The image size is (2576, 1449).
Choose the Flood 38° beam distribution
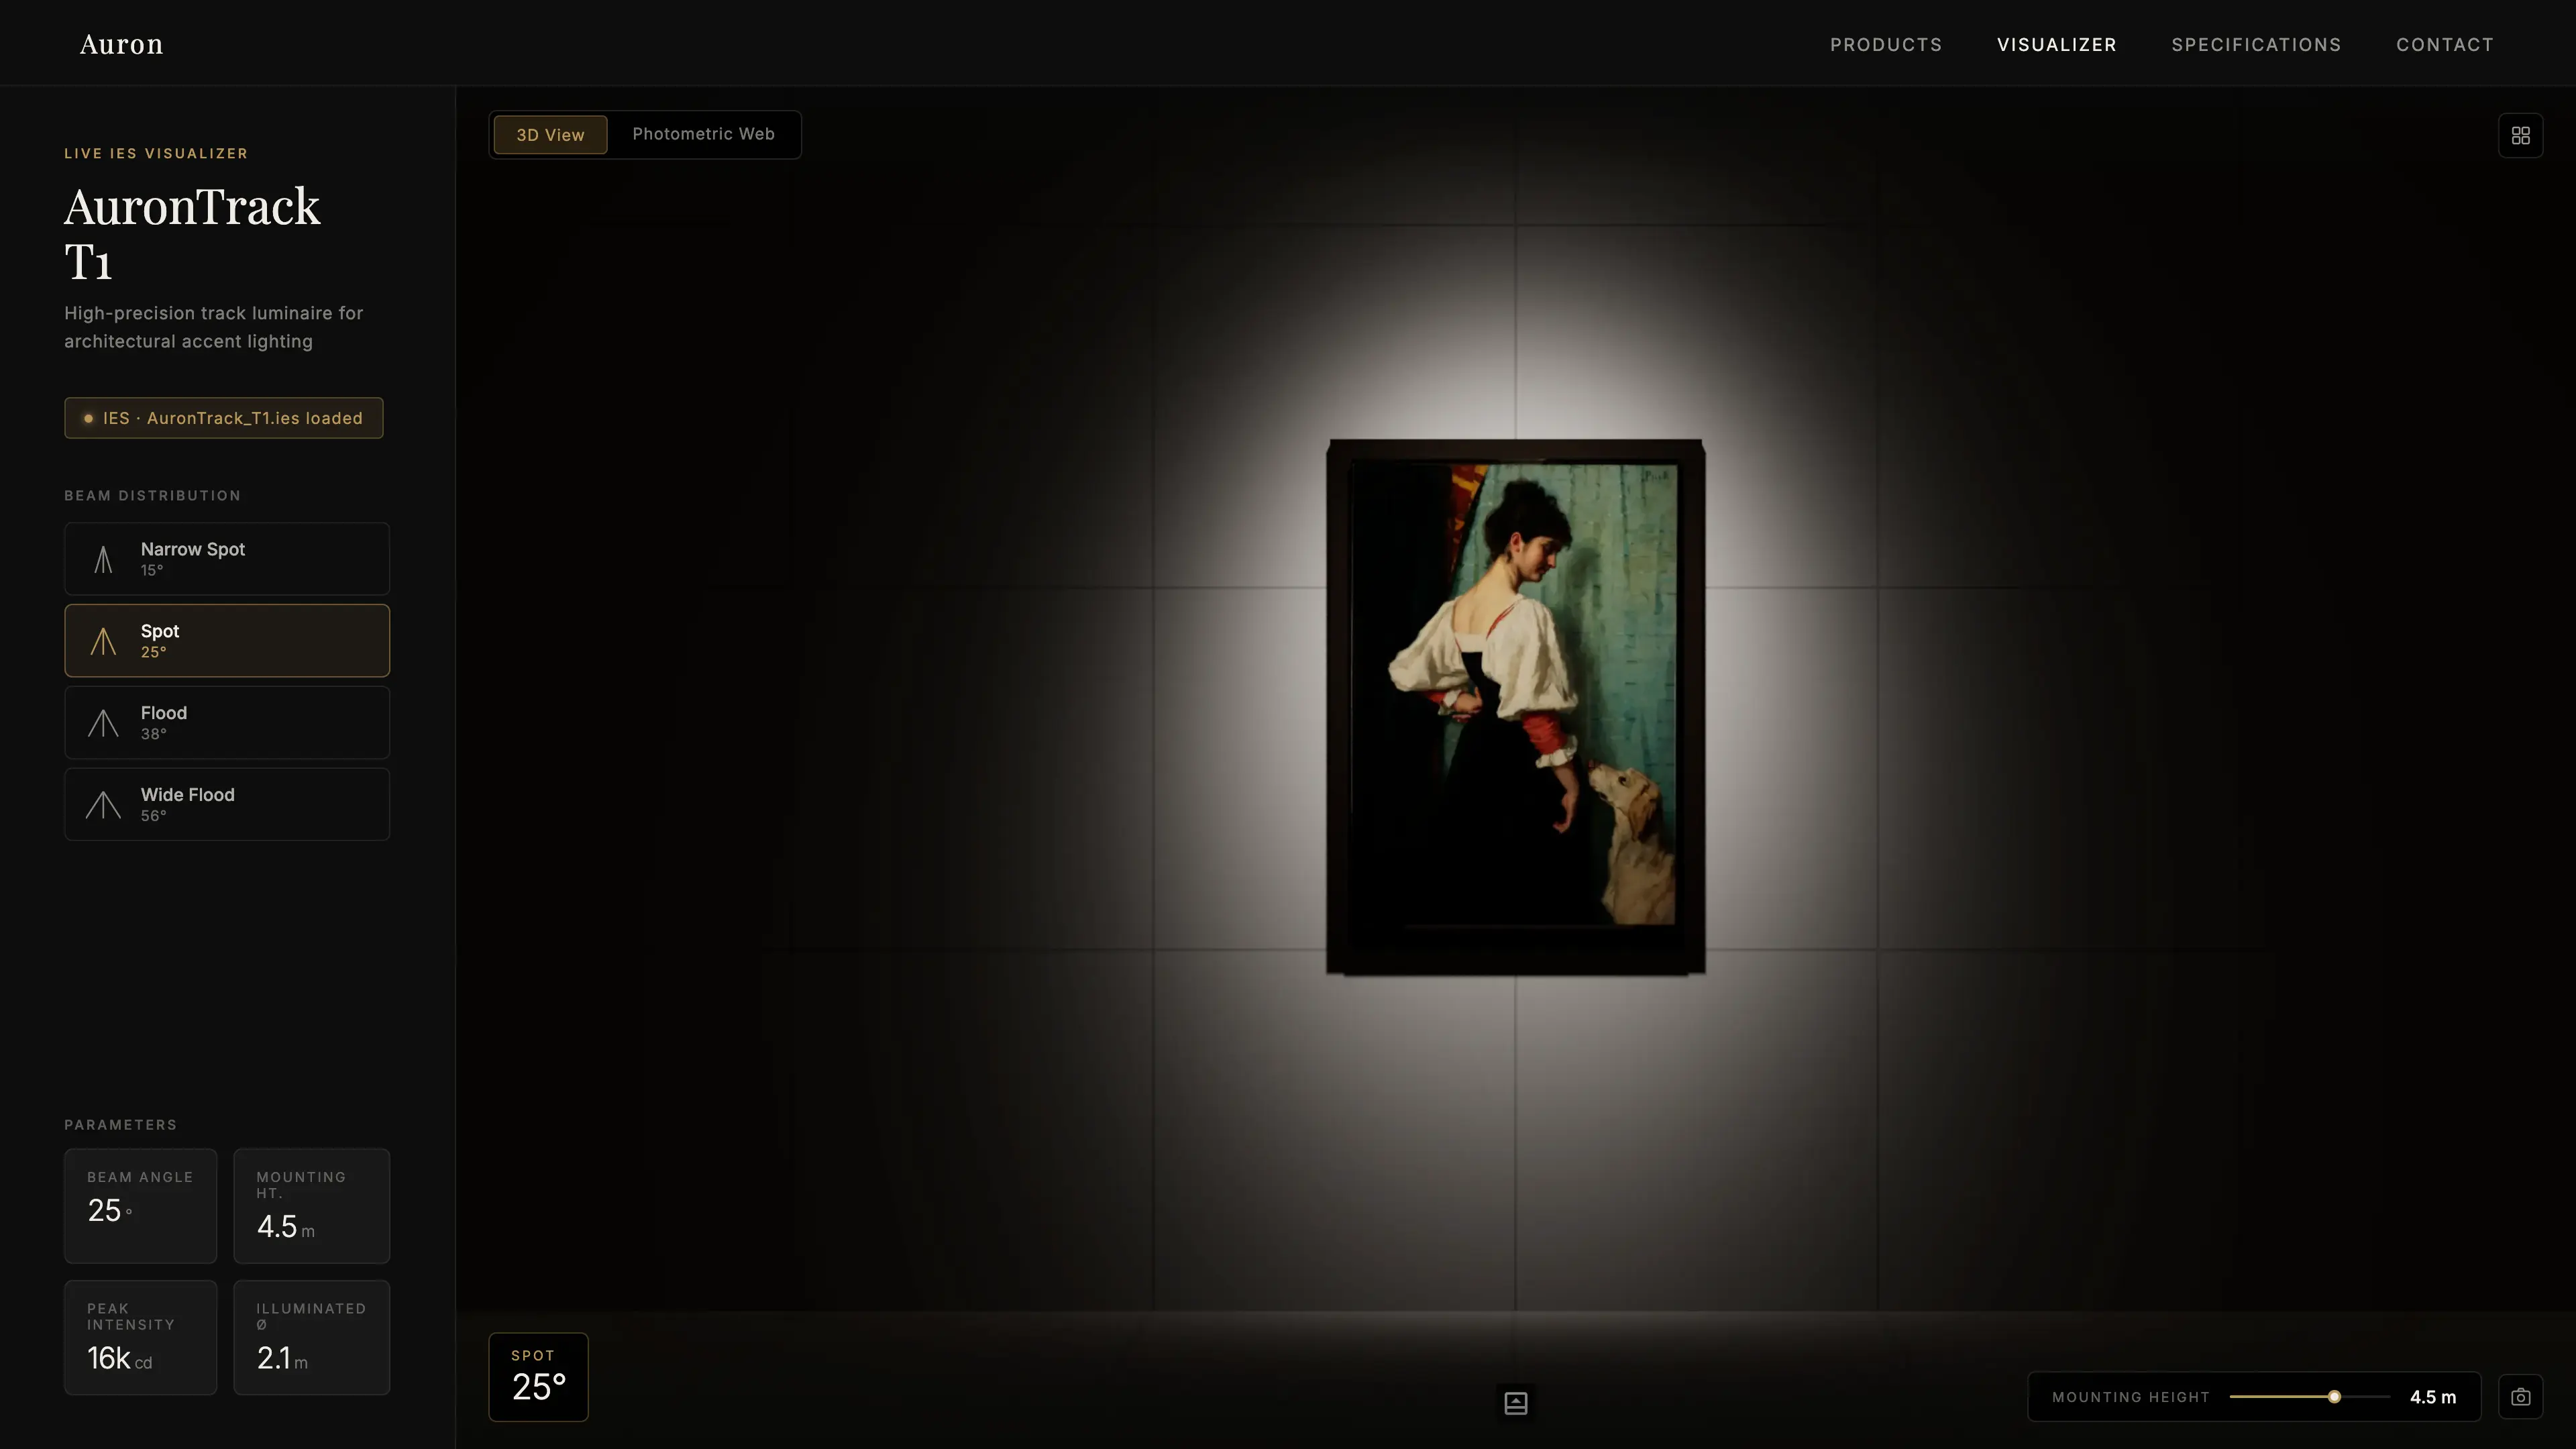coord(227,723)
